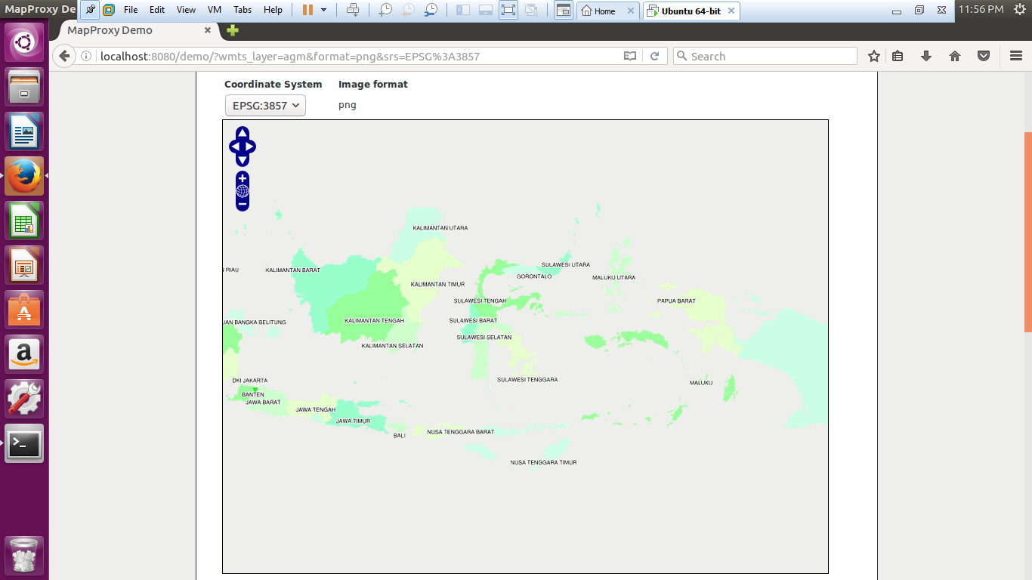The width and height of the screenshot is (1032, 580).
Task: Close the MapProxy Demo tab
Action: tap(208, 30)
